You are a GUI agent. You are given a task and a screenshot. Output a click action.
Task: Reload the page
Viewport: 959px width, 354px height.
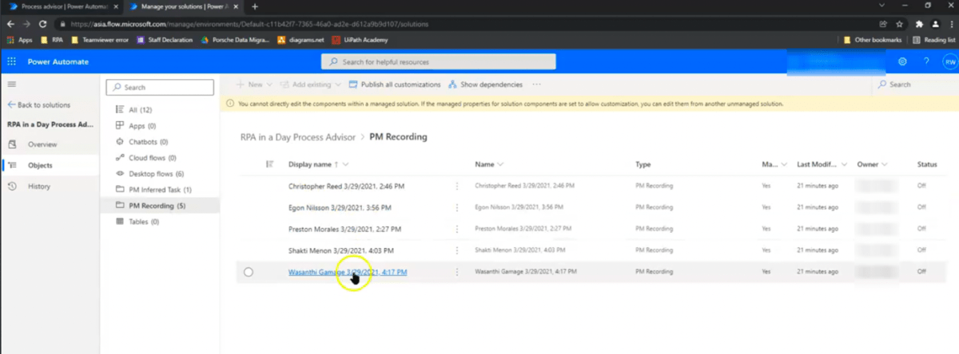coord(44,24)
